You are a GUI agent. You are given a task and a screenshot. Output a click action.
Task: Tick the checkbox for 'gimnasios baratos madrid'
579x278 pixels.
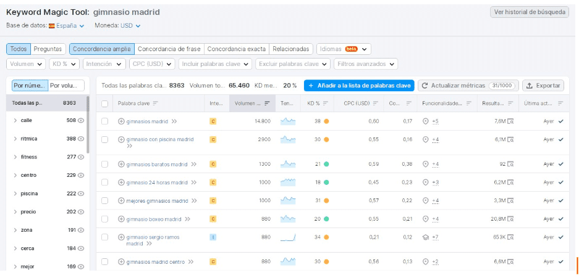click(105, 164)
